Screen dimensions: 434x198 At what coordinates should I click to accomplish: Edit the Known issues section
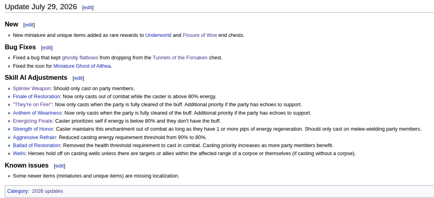point(60,166)
